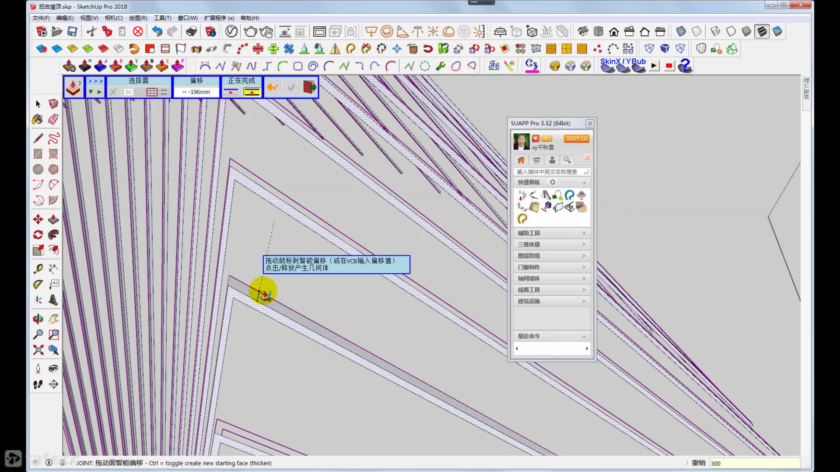This screenshot has width=840, height=472.
Task: Expand the 图层群组 section in SUAPP
Action: pos(552,256)
